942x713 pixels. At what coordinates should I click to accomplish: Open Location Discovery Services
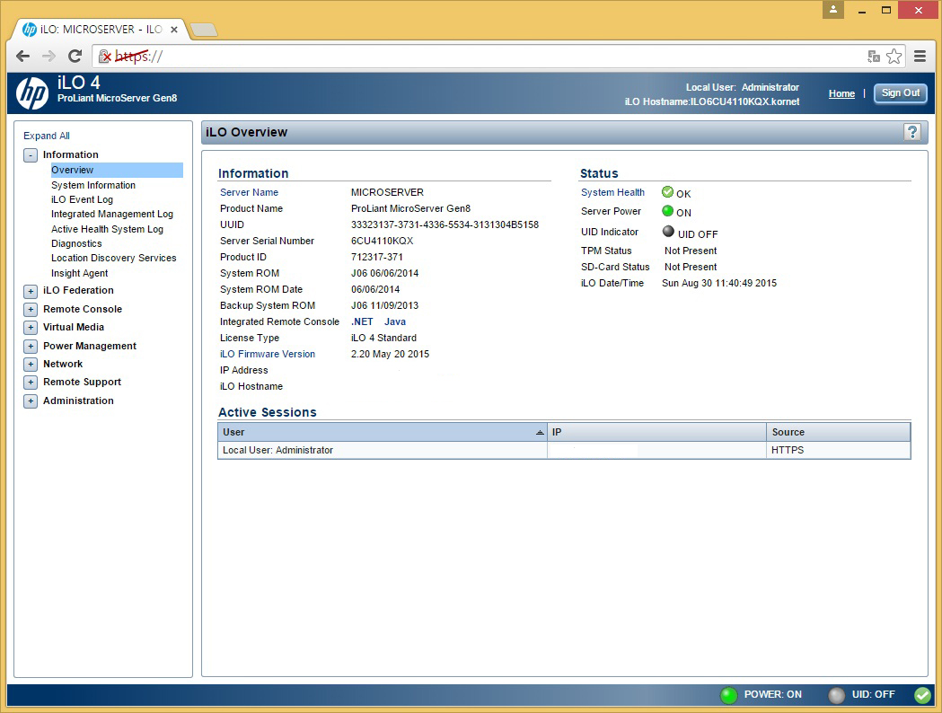pos(113,258)
